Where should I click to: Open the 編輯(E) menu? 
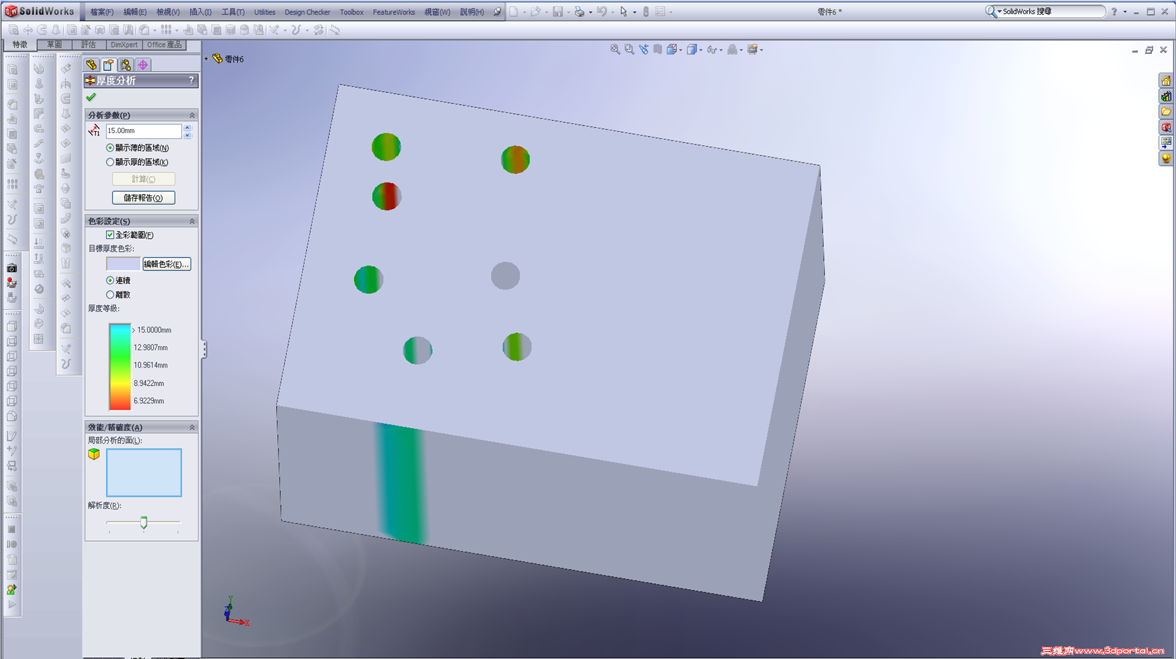pos(135,12)
